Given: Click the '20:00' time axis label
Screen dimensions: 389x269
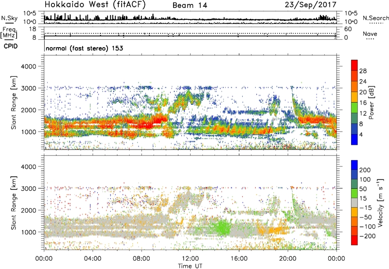Looking at the screenshot, I should pos(287,259).
